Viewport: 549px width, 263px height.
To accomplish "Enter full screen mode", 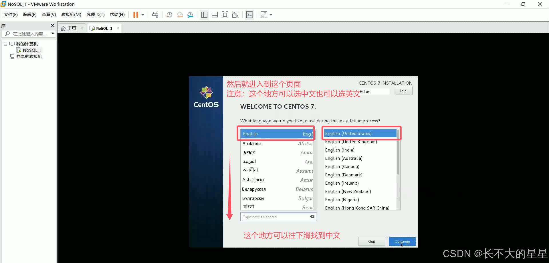I will click(225, 15).
